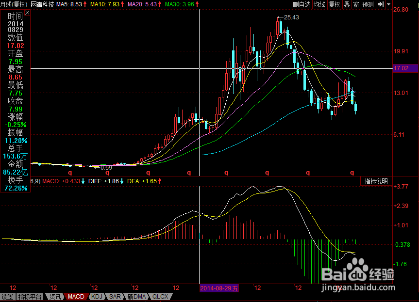The image size is (419, 302).
Task: Click the 25.43 high price marker
Action: coord(291,17)
